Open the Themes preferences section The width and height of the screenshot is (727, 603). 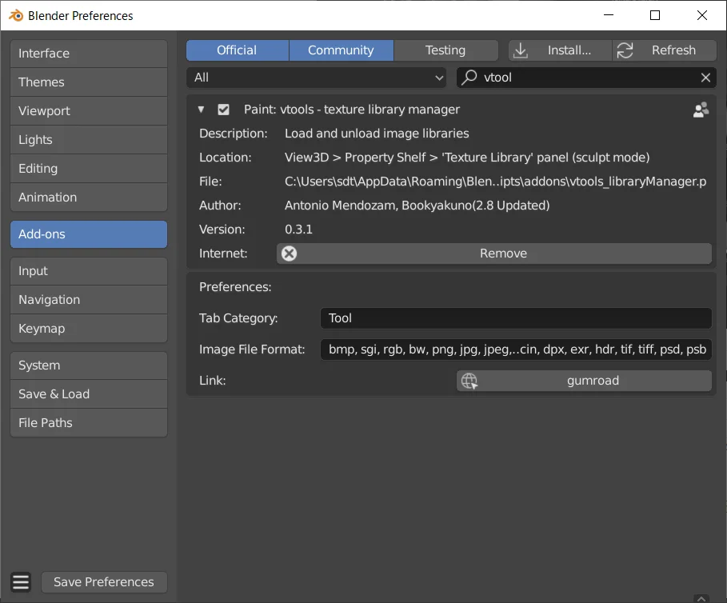88,82
